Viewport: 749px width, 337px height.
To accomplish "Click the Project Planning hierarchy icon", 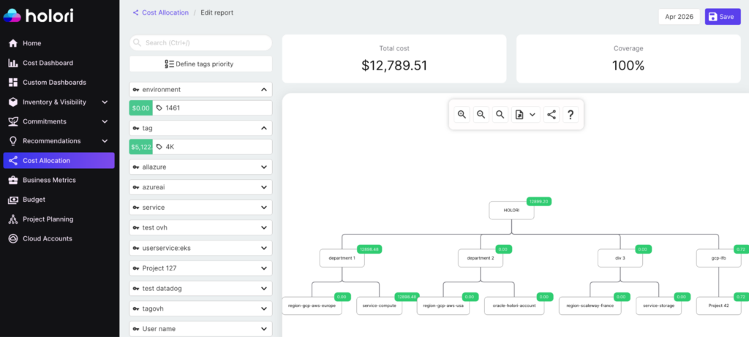I will tap(13, 219).
